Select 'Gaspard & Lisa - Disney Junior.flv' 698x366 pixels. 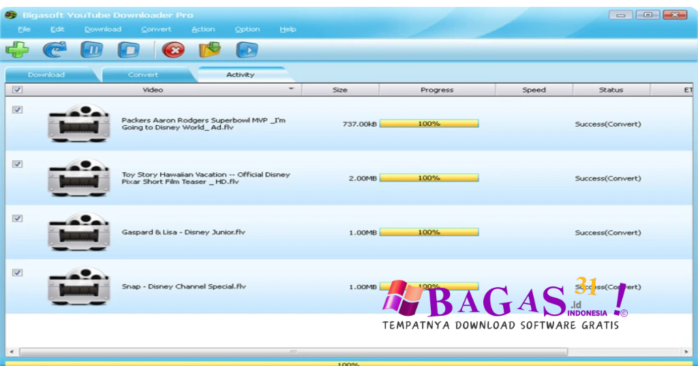click(183, 232)
